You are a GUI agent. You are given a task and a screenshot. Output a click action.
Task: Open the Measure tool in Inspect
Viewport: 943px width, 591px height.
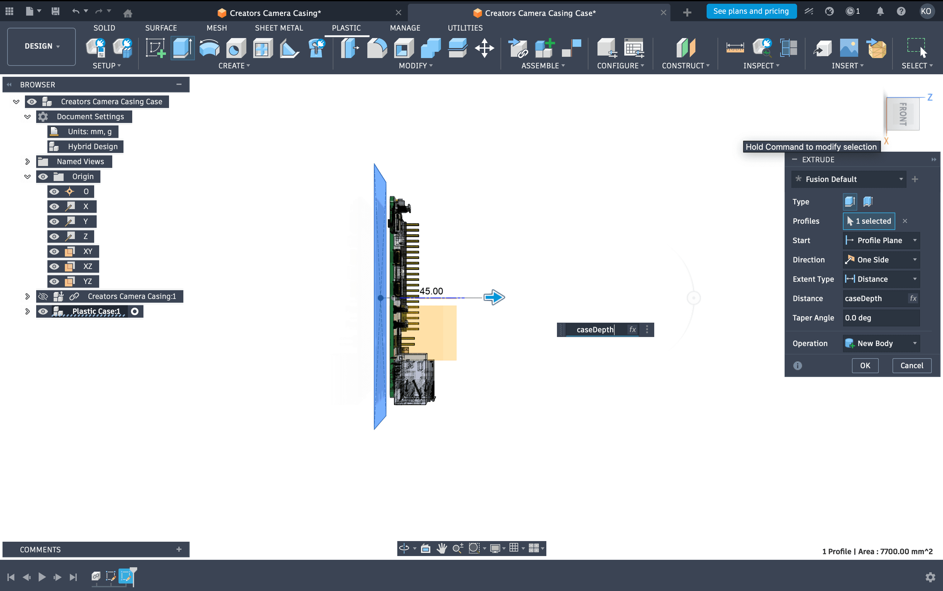tap(735, 48)
